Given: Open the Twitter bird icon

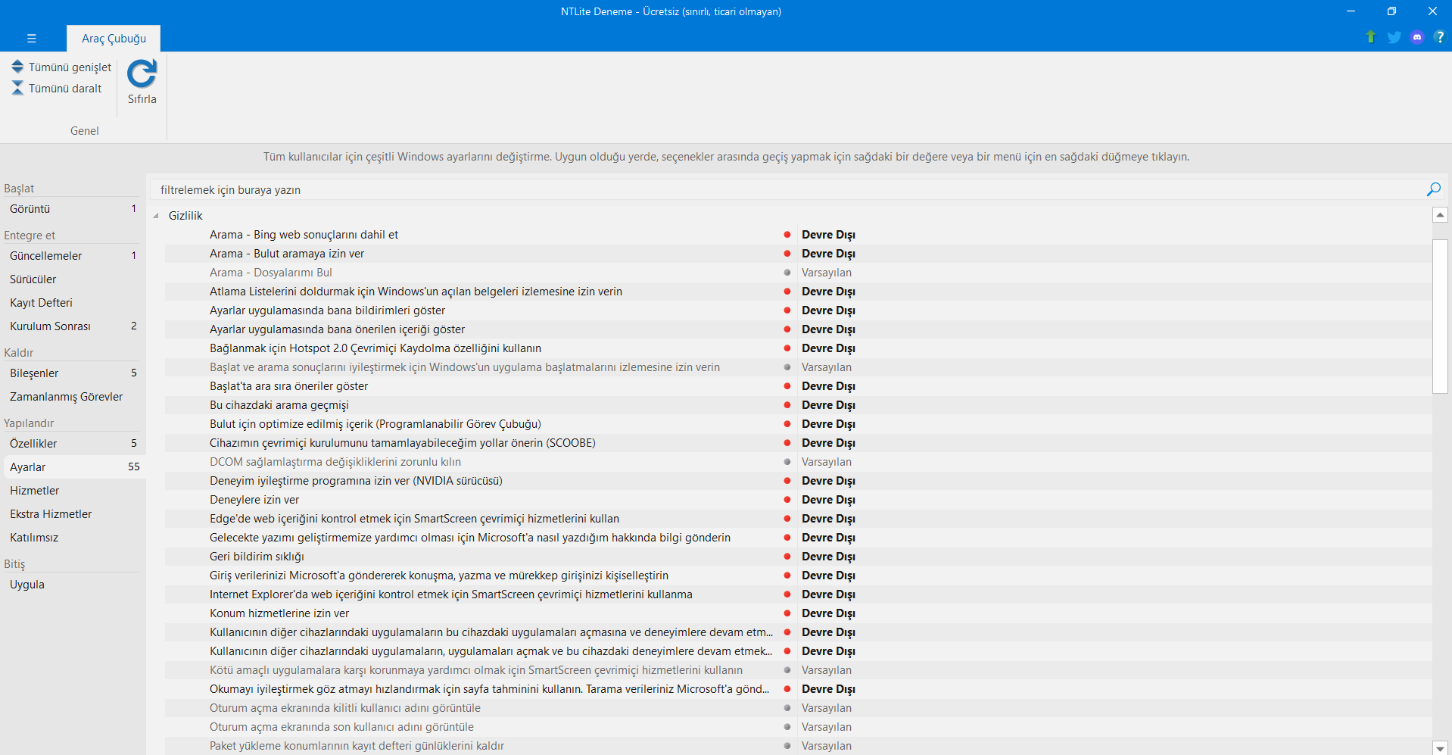Looking at the screenshot, I should point(1394,37).
